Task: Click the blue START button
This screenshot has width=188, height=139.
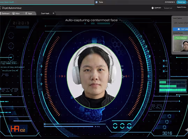Action: point(180,29)
